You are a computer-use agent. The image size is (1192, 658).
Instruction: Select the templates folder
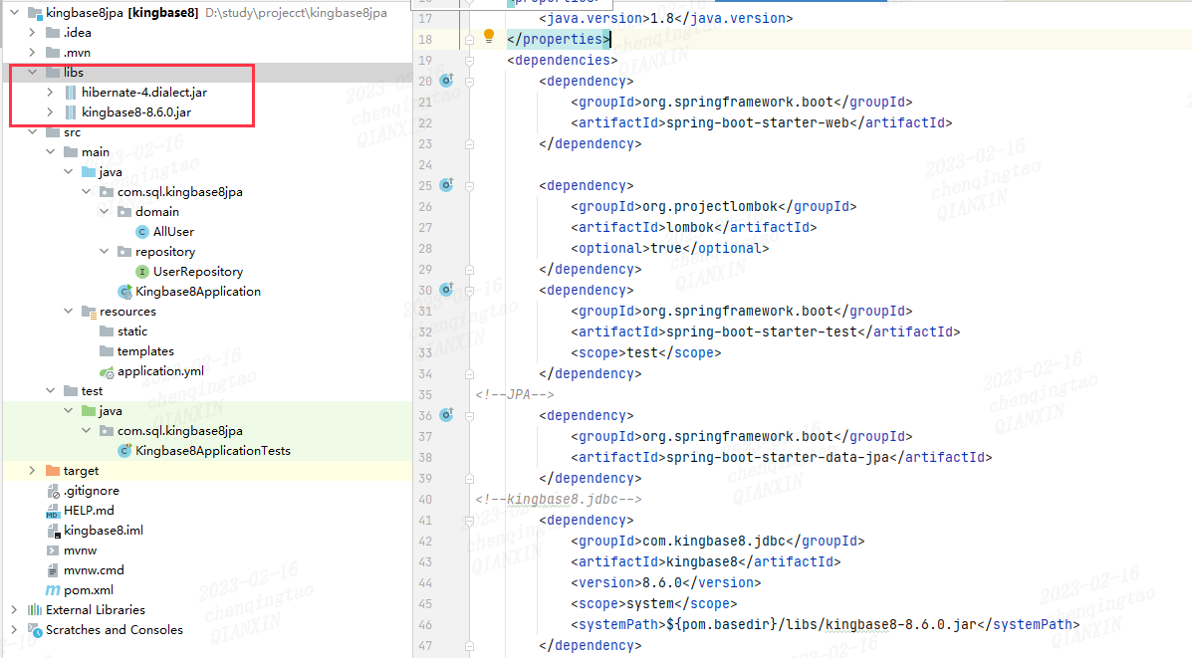[145, 351]
